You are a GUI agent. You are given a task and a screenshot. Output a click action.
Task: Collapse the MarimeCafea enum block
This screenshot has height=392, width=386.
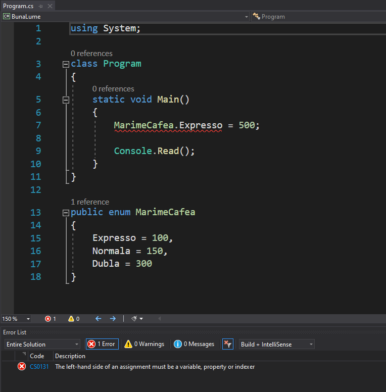[x=65, y=213]
